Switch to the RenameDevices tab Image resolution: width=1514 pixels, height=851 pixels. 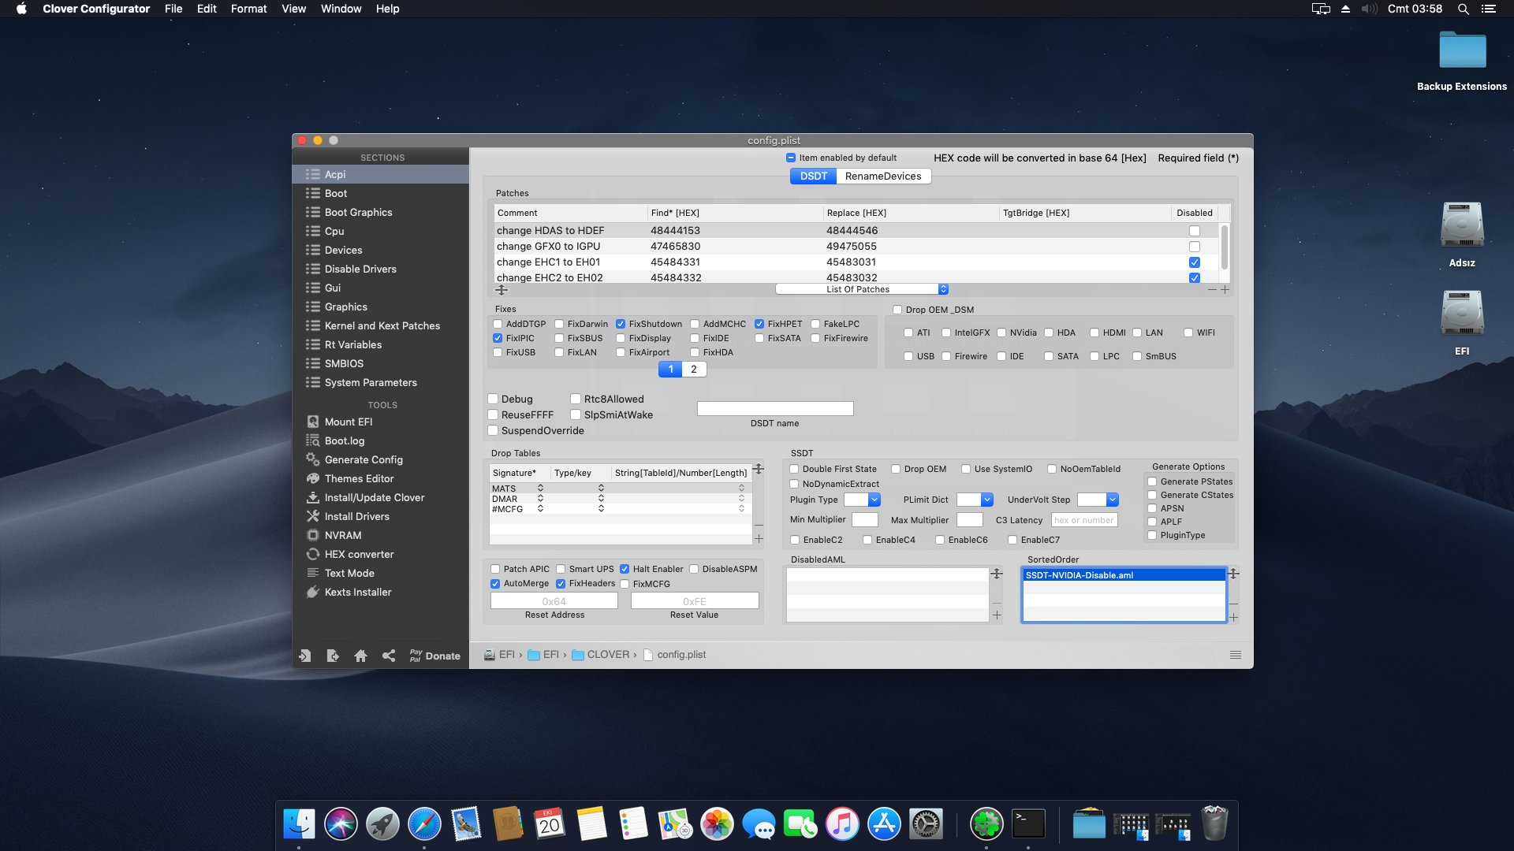[882, 176]
